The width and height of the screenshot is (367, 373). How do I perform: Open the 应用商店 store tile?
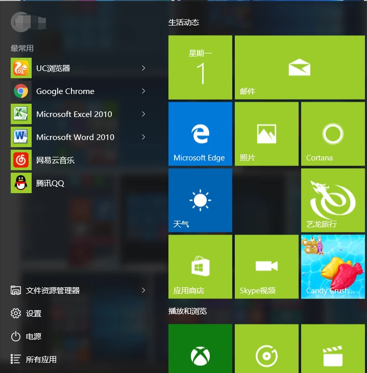point(200,267)
